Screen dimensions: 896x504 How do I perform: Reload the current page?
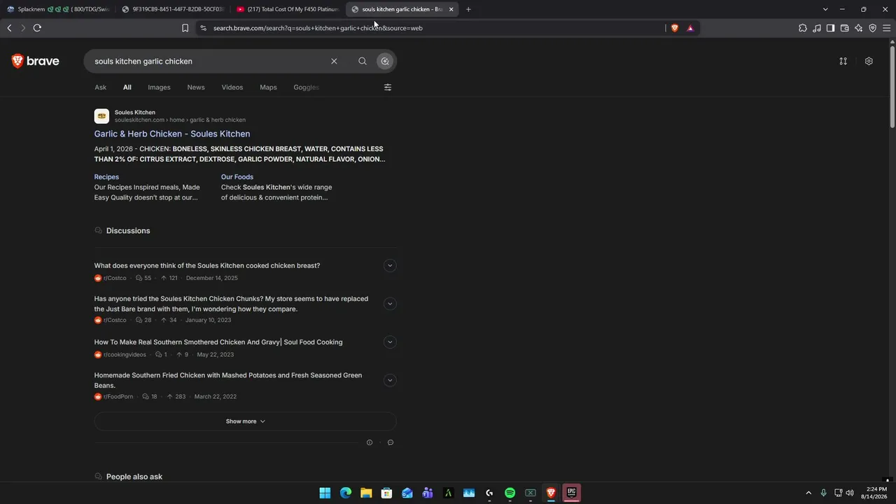[37, 28]
